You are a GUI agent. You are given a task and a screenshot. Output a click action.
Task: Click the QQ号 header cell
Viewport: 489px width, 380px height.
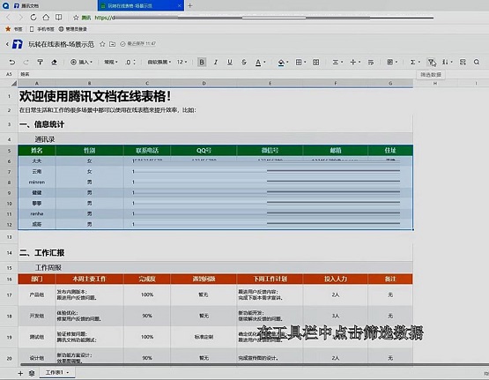(204, 151)
